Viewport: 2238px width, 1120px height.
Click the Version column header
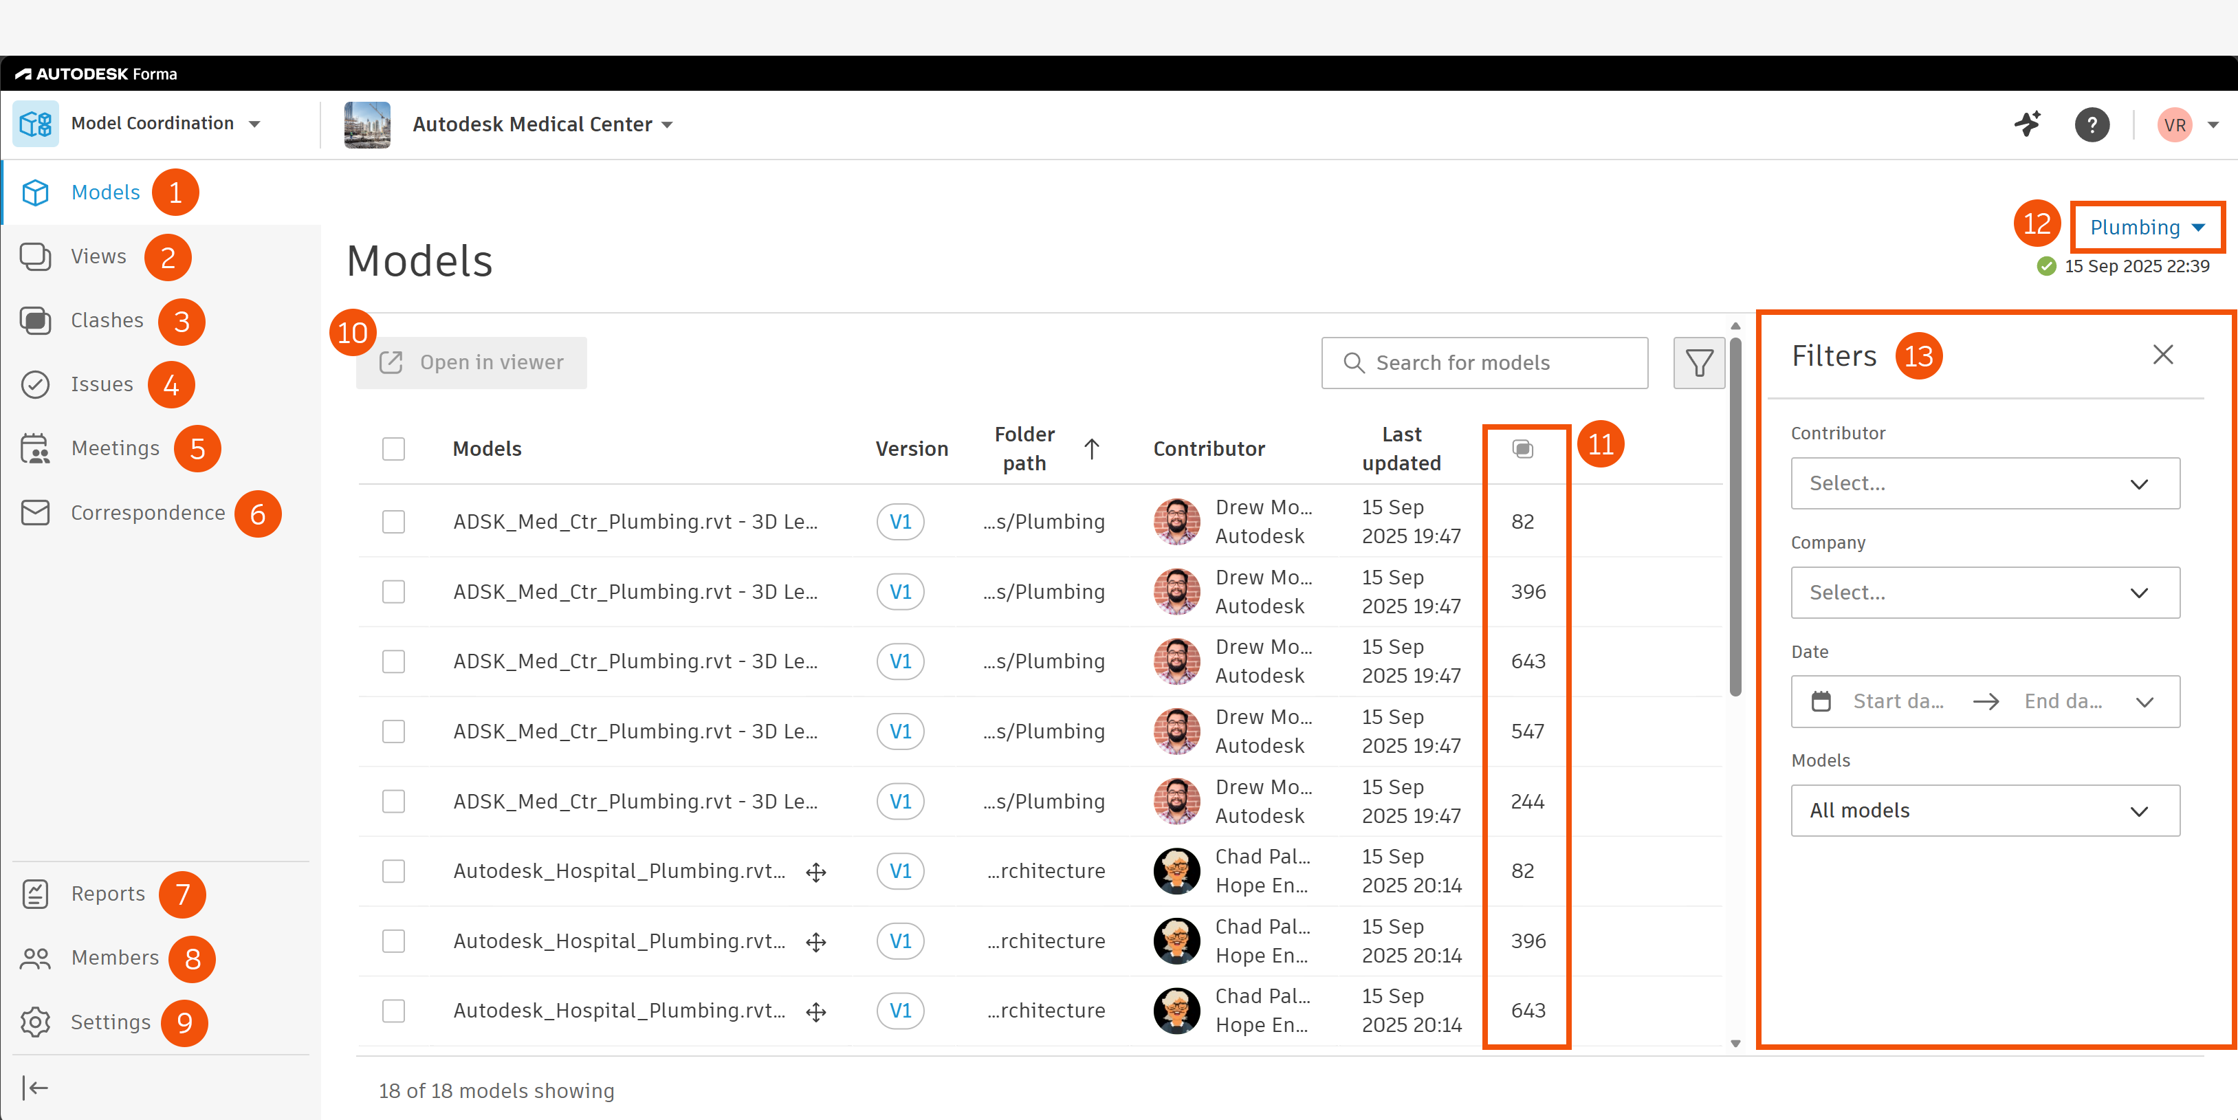click(x=912, y=448)
